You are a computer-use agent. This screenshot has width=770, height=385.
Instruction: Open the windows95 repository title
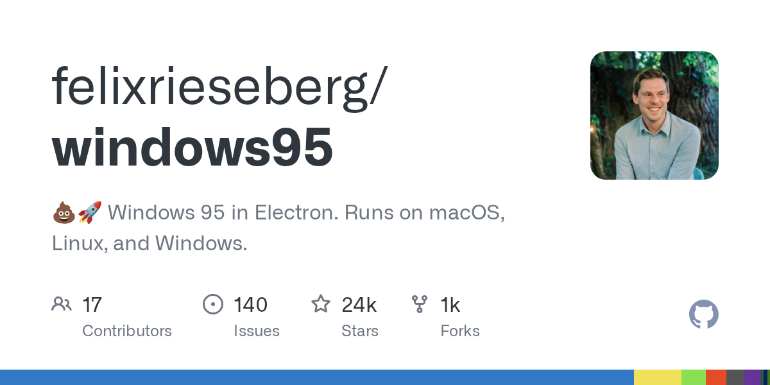193,148
